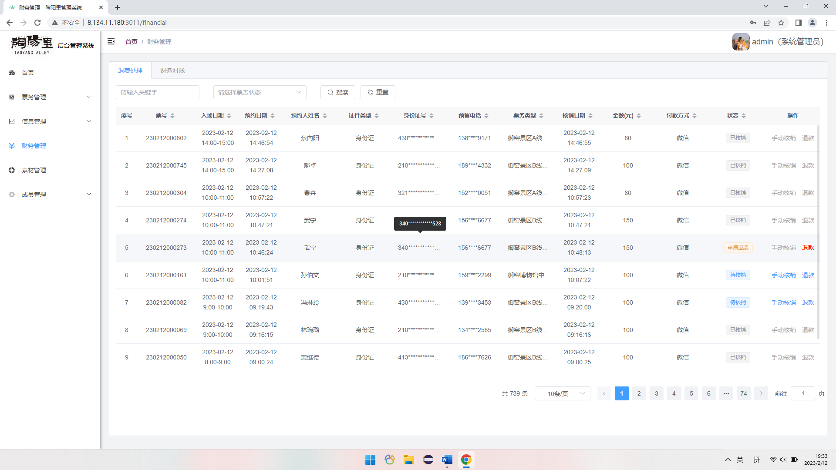Image resolution: width=836 pixels, height=470 pixels.
Task: Focus the 请输入关键字 search field
Action: coord(157,92)
